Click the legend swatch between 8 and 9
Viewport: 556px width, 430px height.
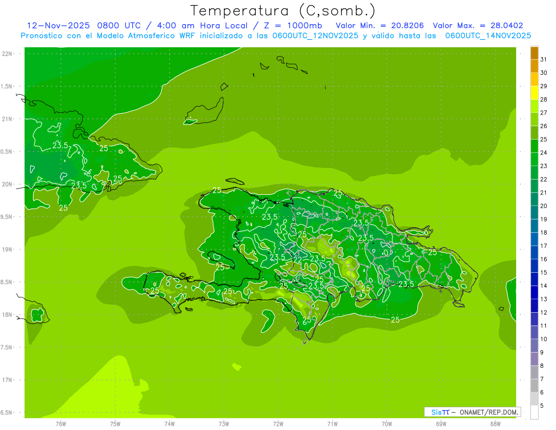[534, 359]
